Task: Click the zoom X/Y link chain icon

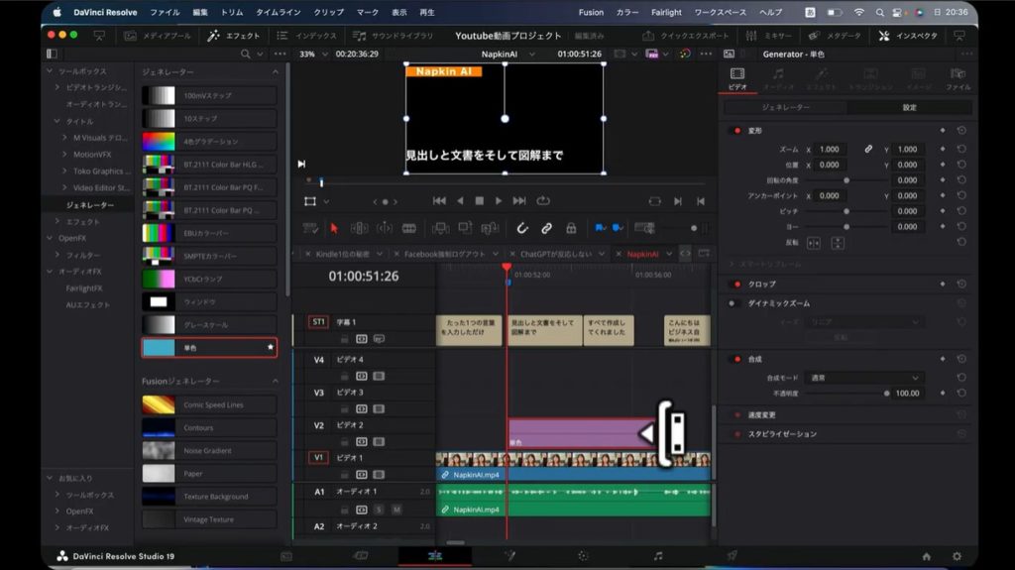Action: 868,149
